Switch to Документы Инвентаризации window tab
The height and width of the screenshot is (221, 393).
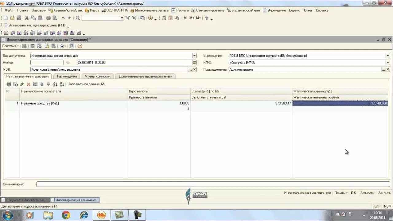click(25, 200)
